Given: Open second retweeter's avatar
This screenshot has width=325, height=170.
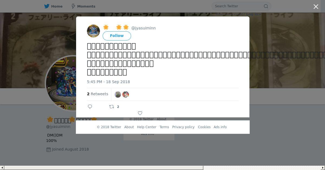Looking at the screenshot, I should tap(126, 94).
